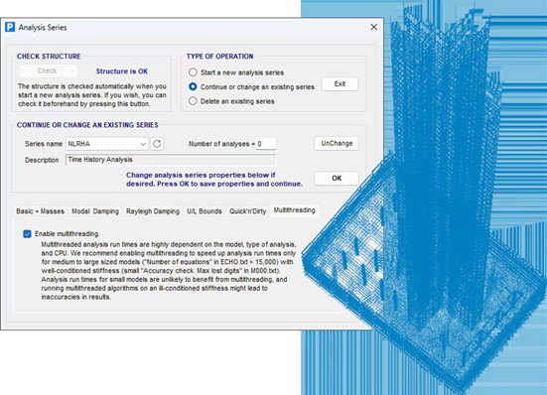Open the Series name NLRHA dropdown

107,144
